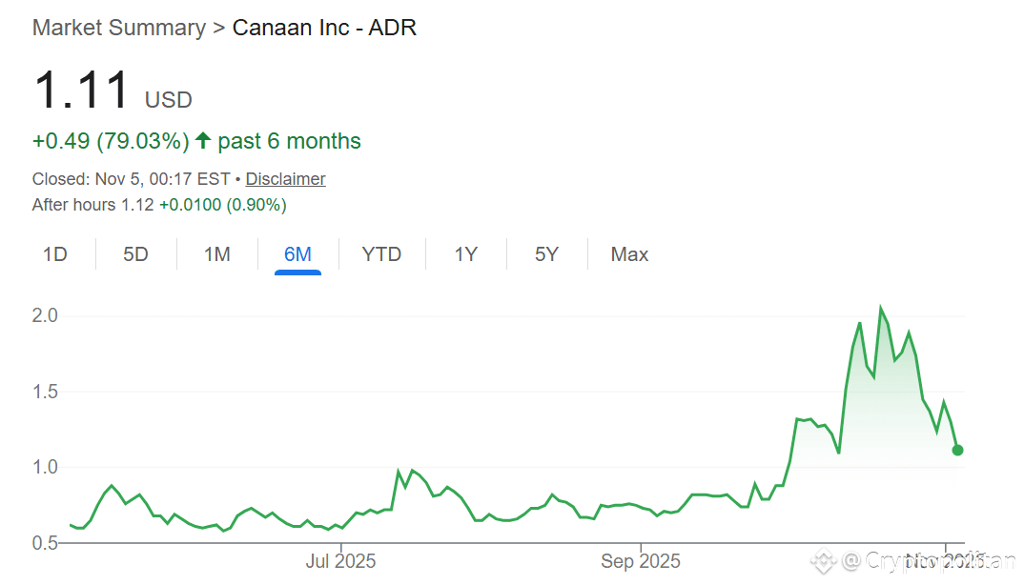Open the 1M price chart
1024x585 pixels.
(x=216, y=253)
